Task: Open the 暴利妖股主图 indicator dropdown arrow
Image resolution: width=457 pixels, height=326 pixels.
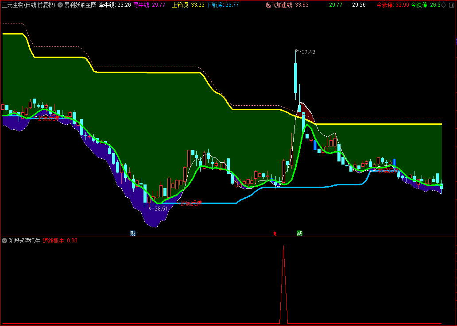Action: (60, 5)
